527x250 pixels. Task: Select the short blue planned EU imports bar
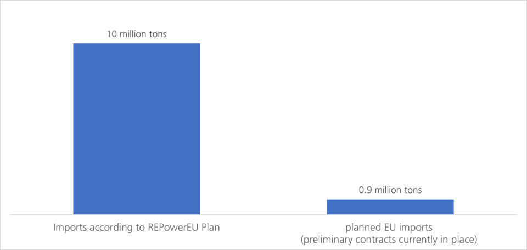click(390, 207)
